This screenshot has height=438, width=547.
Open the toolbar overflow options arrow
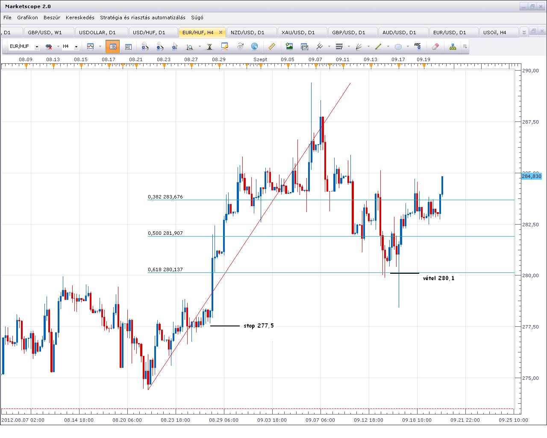pos(465,47)
